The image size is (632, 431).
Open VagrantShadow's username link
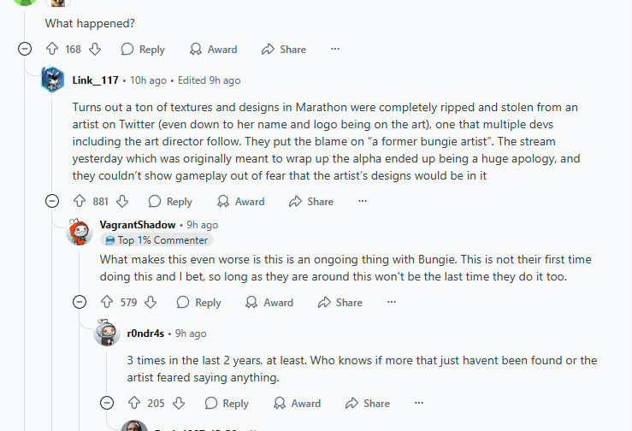(x=139, y=225)
